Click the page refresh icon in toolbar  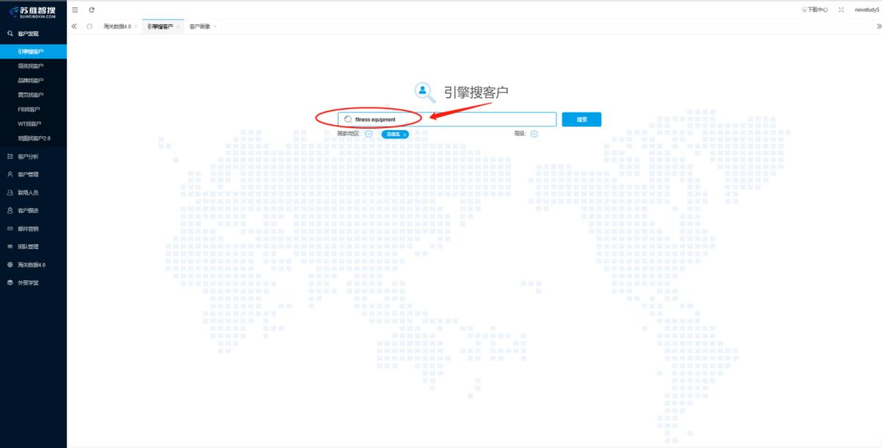(x=90, y=10)
